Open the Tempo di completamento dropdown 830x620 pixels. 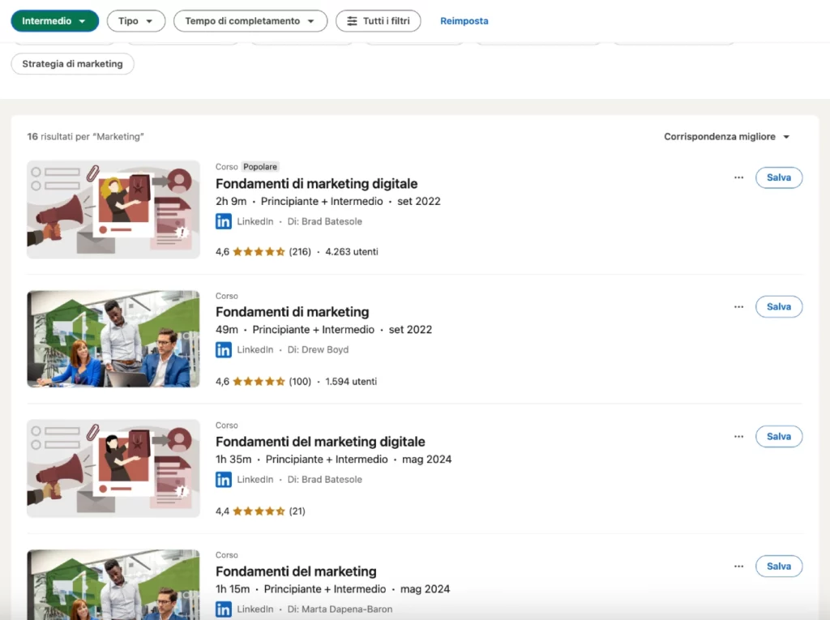(x=250, y=21)
